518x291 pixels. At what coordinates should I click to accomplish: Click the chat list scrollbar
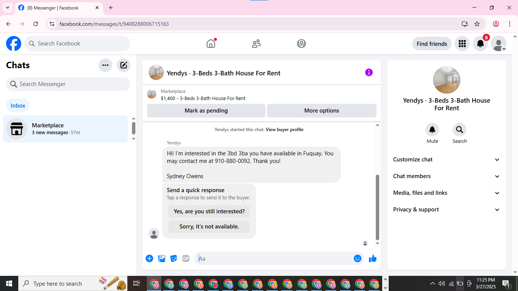click(133, 128)
